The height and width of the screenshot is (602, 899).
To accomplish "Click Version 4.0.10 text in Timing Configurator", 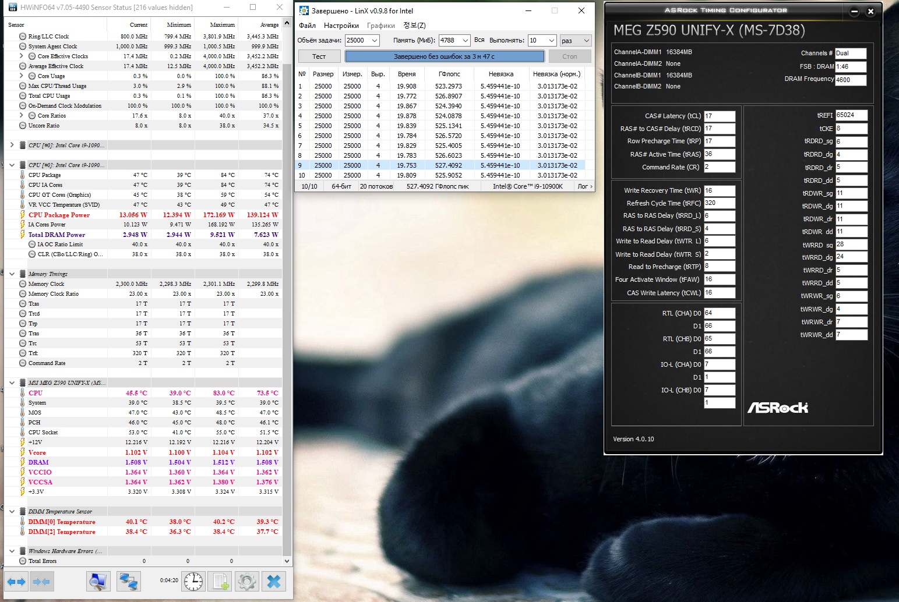I will pos(633,439).
